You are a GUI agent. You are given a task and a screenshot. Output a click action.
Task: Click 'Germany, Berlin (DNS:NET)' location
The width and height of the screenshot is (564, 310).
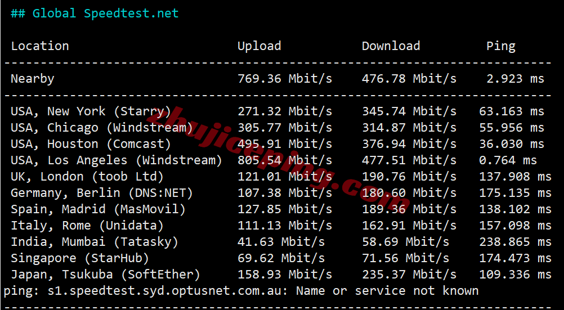point(102,193)
